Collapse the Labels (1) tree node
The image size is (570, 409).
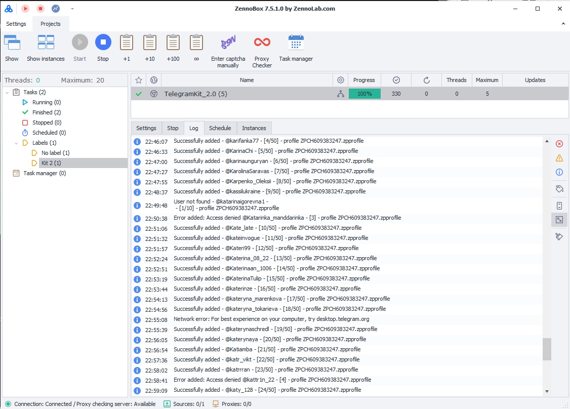pyautogui.click(x=16, y=143)
